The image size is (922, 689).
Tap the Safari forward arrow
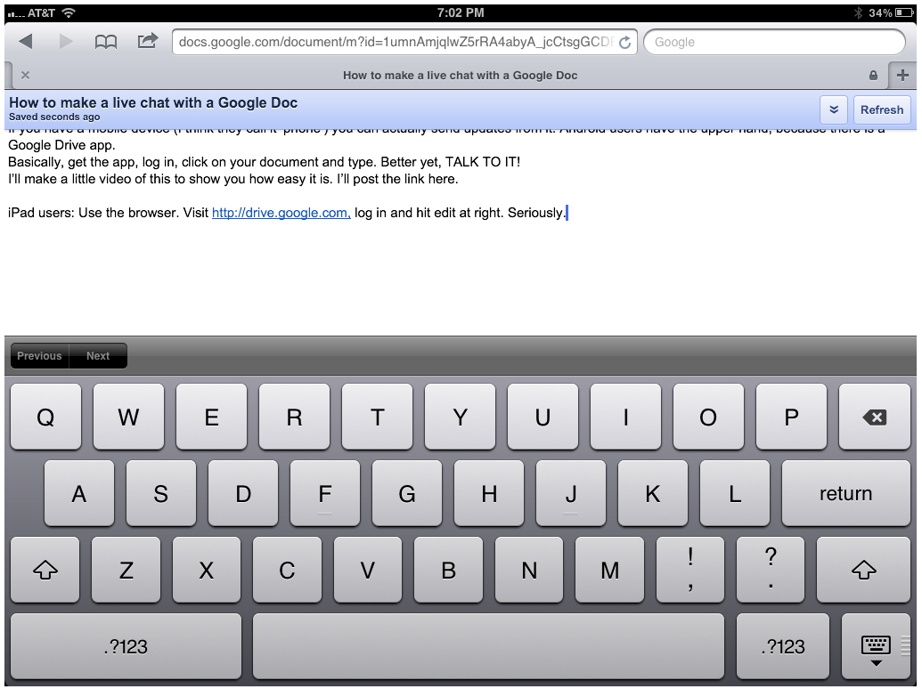[x=66, y=42]
